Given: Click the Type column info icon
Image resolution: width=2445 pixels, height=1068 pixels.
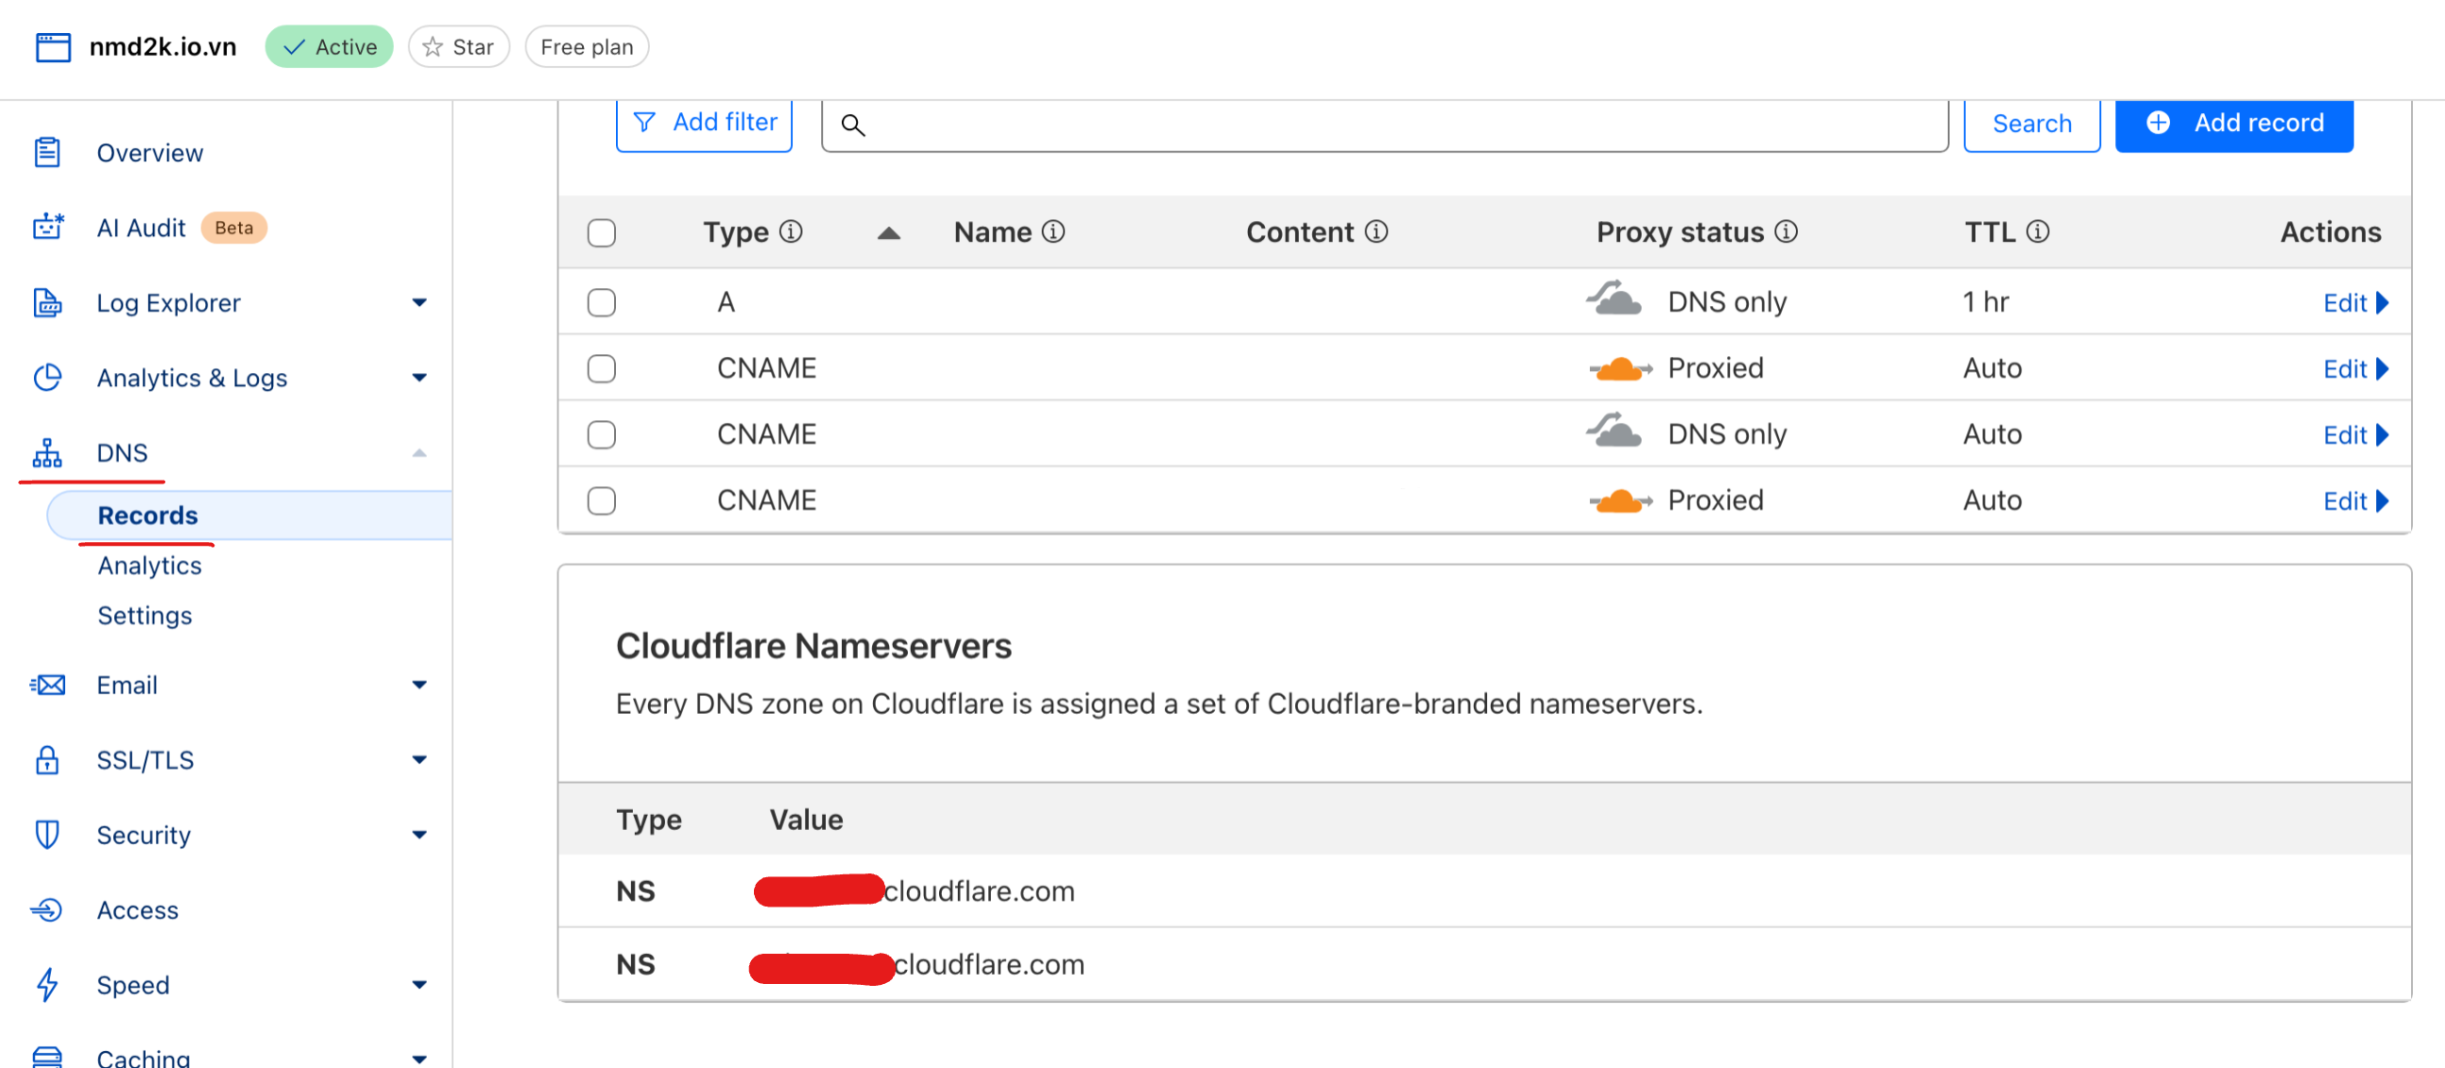Looking at the screenshot, I should (791, 232).
